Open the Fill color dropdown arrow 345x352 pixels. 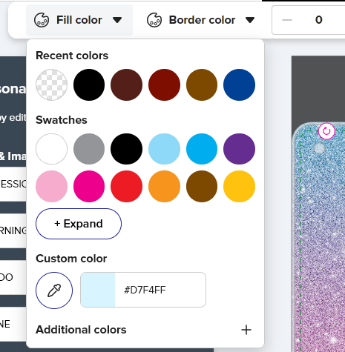[x=117, y=20]
